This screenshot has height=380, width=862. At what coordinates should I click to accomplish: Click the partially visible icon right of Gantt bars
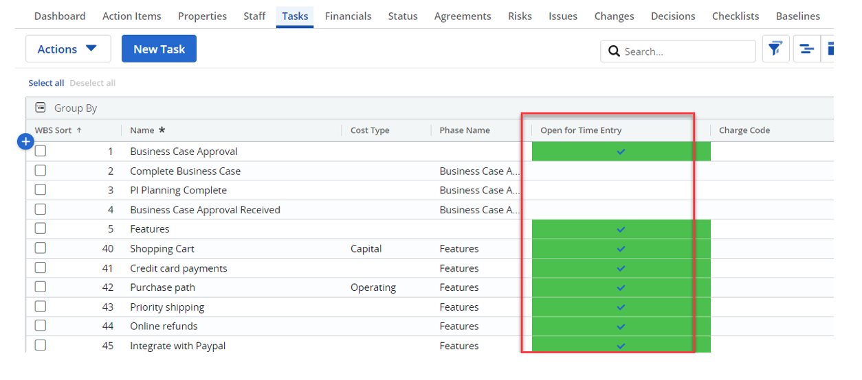[830, 49]
